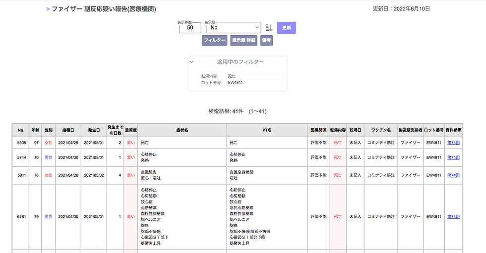Click 重い in row 5911

[131, 175]
